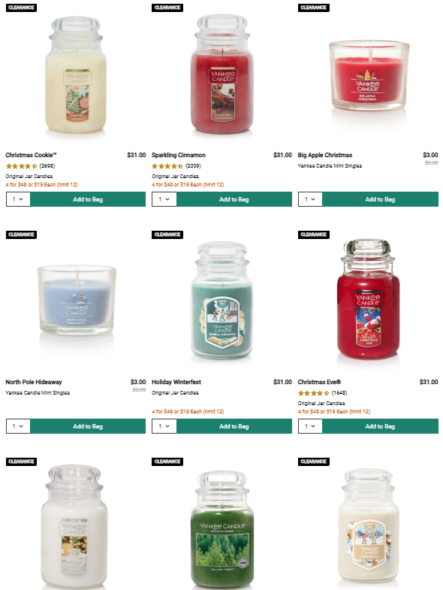Add North Pole Hideaway to bag
The width and height of the screenshot is (443, 590).
tap(88, 426)
